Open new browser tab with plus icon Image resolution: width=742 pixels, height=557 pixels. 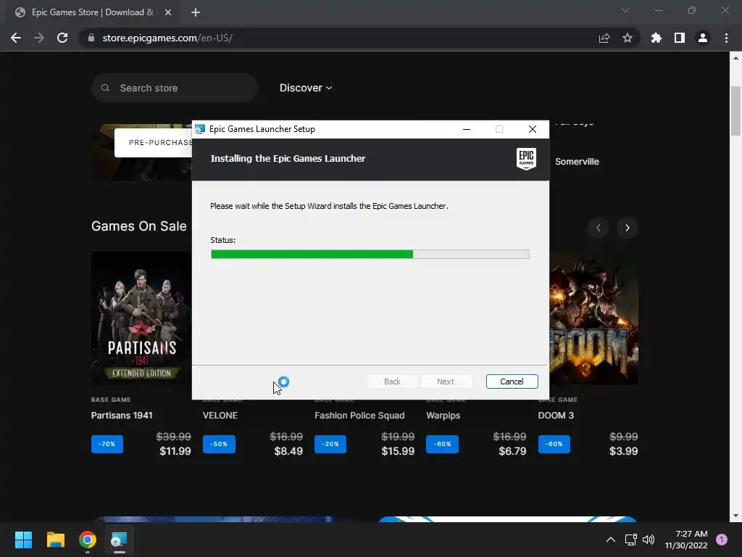pyautogui.click(x=196, y=12)
